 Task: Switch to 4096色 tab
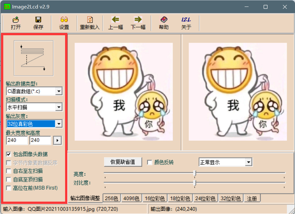point(131,198)
